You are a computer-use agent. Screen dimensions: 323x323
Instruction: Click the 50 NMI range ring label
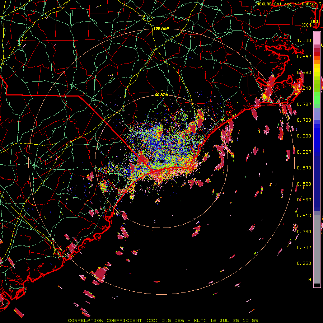pyautogui.click(x=161, y=95)
